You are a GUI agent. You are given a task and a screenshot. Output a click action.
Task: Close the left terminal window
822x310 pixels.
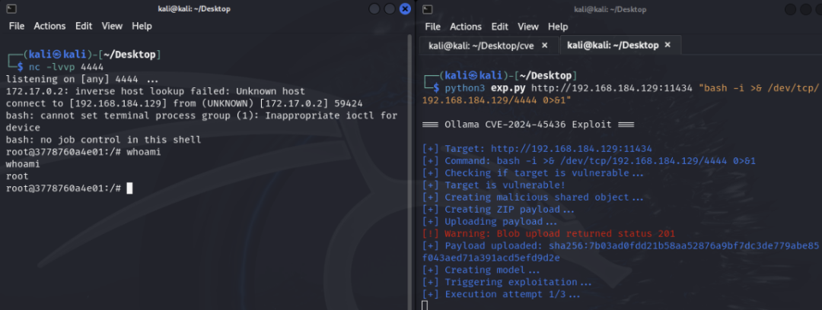(x=405, y=9)
